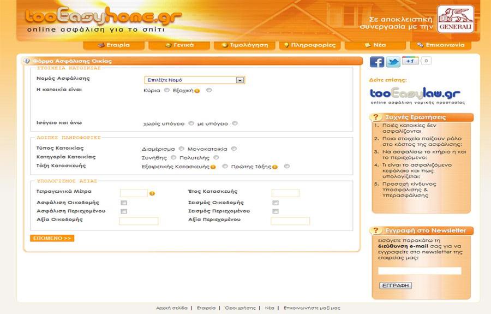Click info icon next to Εξαιρετικής Κατασκευής
The image size is (491, 314).
click(213, 167)
